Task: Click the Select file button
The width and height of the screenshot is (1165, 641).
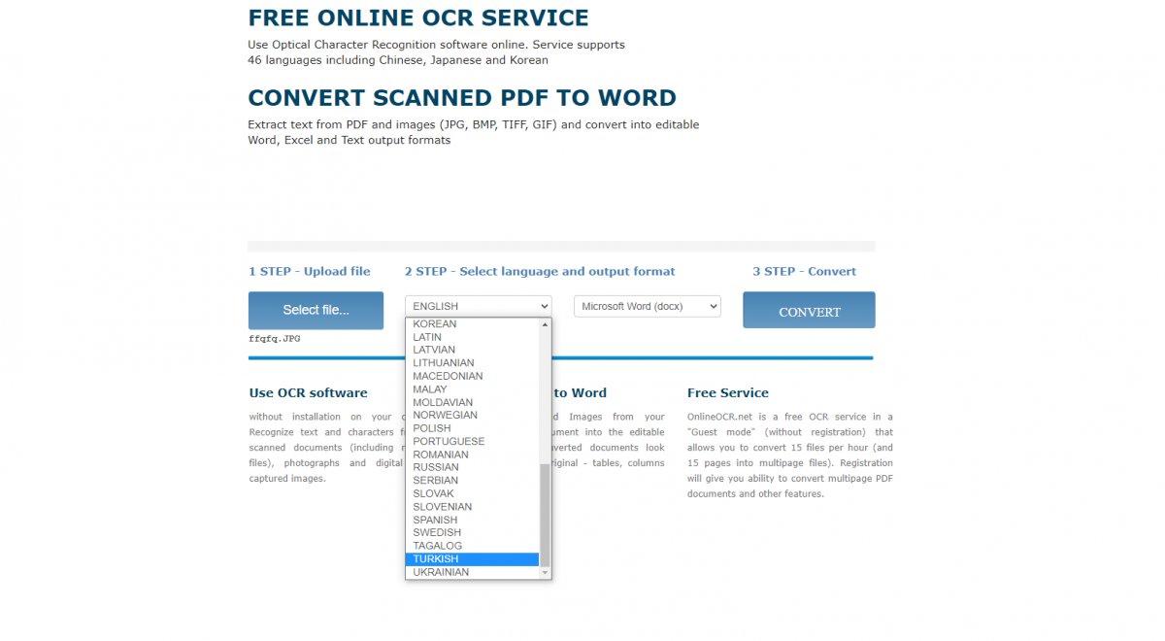Action: (316, 310)
